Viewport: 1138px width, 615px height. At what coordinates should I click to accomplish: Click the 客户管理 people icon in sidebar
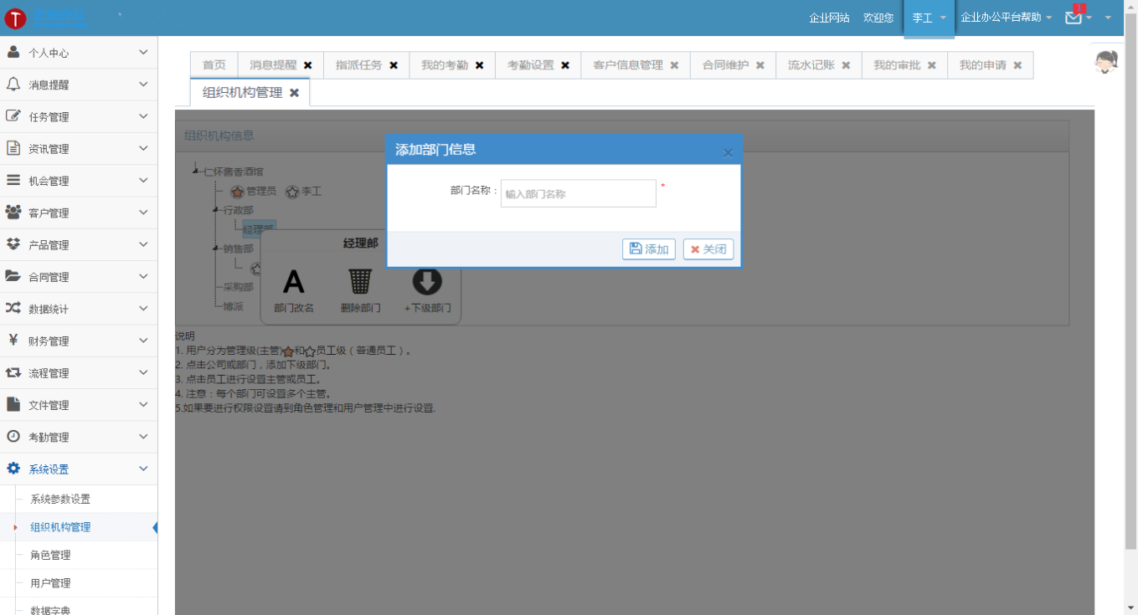point(13,213)
